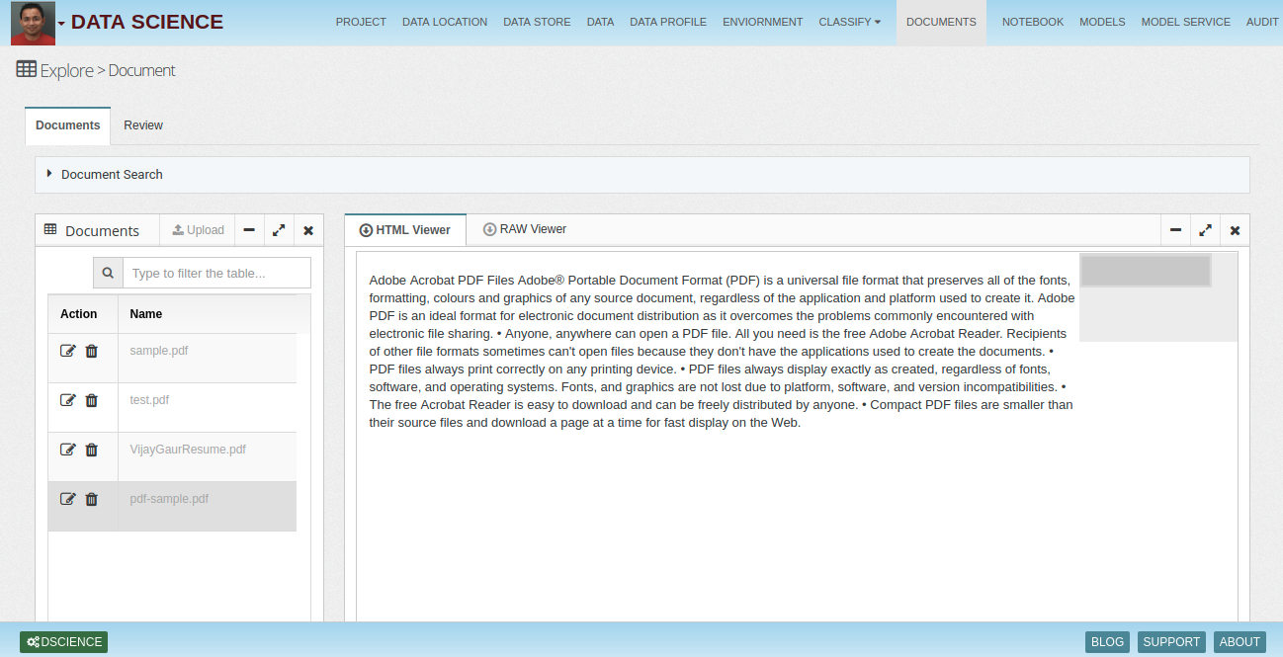This screenshot has height=657, width=1283.
Task: Open the Audit page
Action: pyautogui.click(x=1262, y=22)
